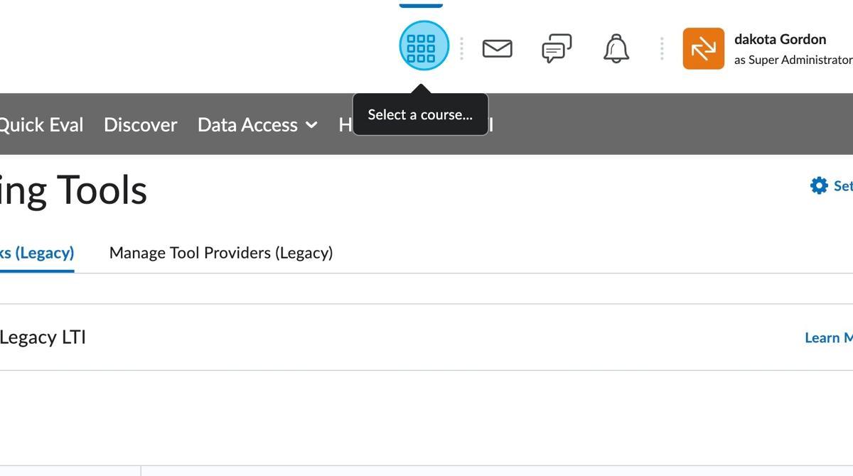Open subscription alerts chat bubbles icon

(x=557, y=49)
